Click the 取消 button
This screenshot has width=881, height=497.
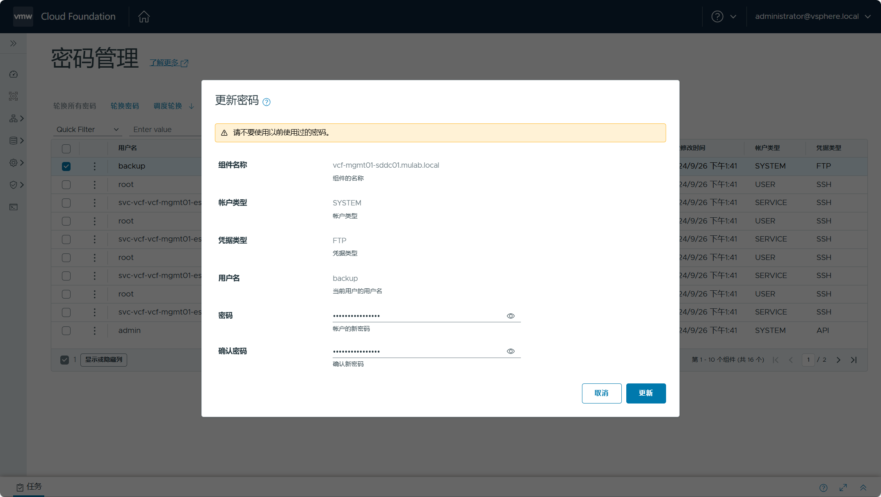click(602, 393)
